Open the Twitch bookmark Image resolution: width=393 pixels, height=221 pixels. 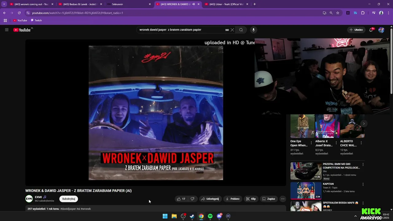pos(36,20)
